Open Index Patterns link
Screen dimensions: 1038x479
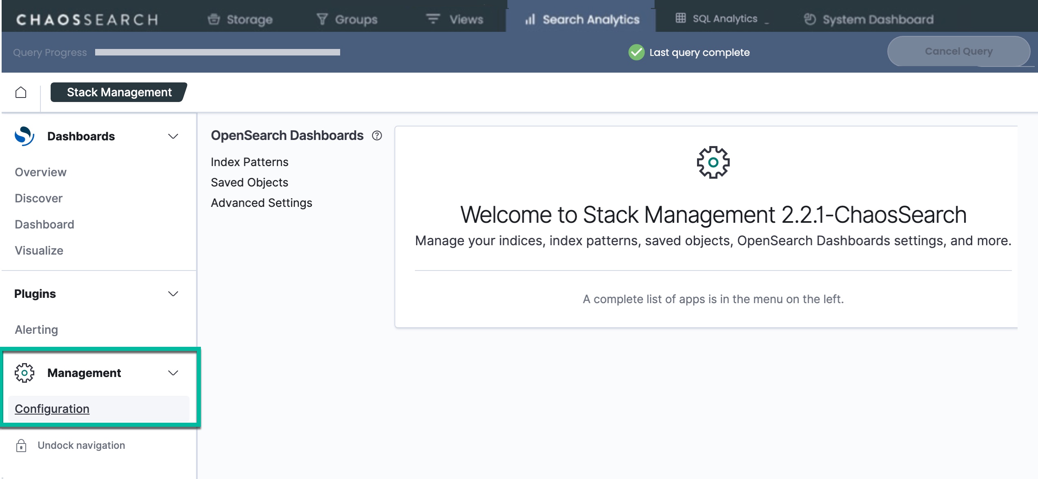[249, 162]
